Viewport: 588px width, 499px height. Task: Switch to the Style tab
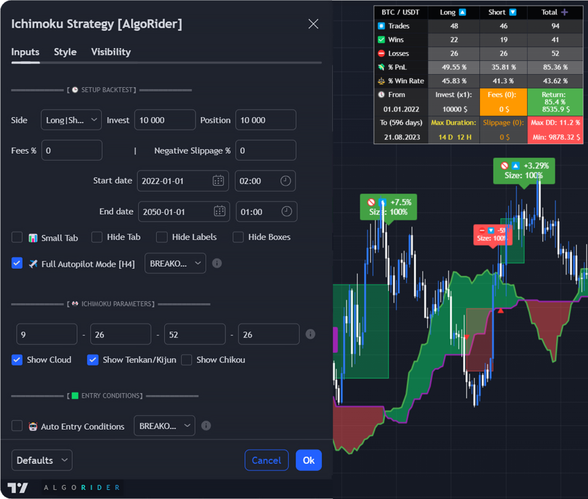[65, 52]
